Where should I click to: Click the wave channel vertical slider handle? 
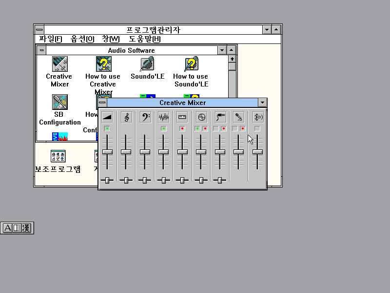(164, 152)
